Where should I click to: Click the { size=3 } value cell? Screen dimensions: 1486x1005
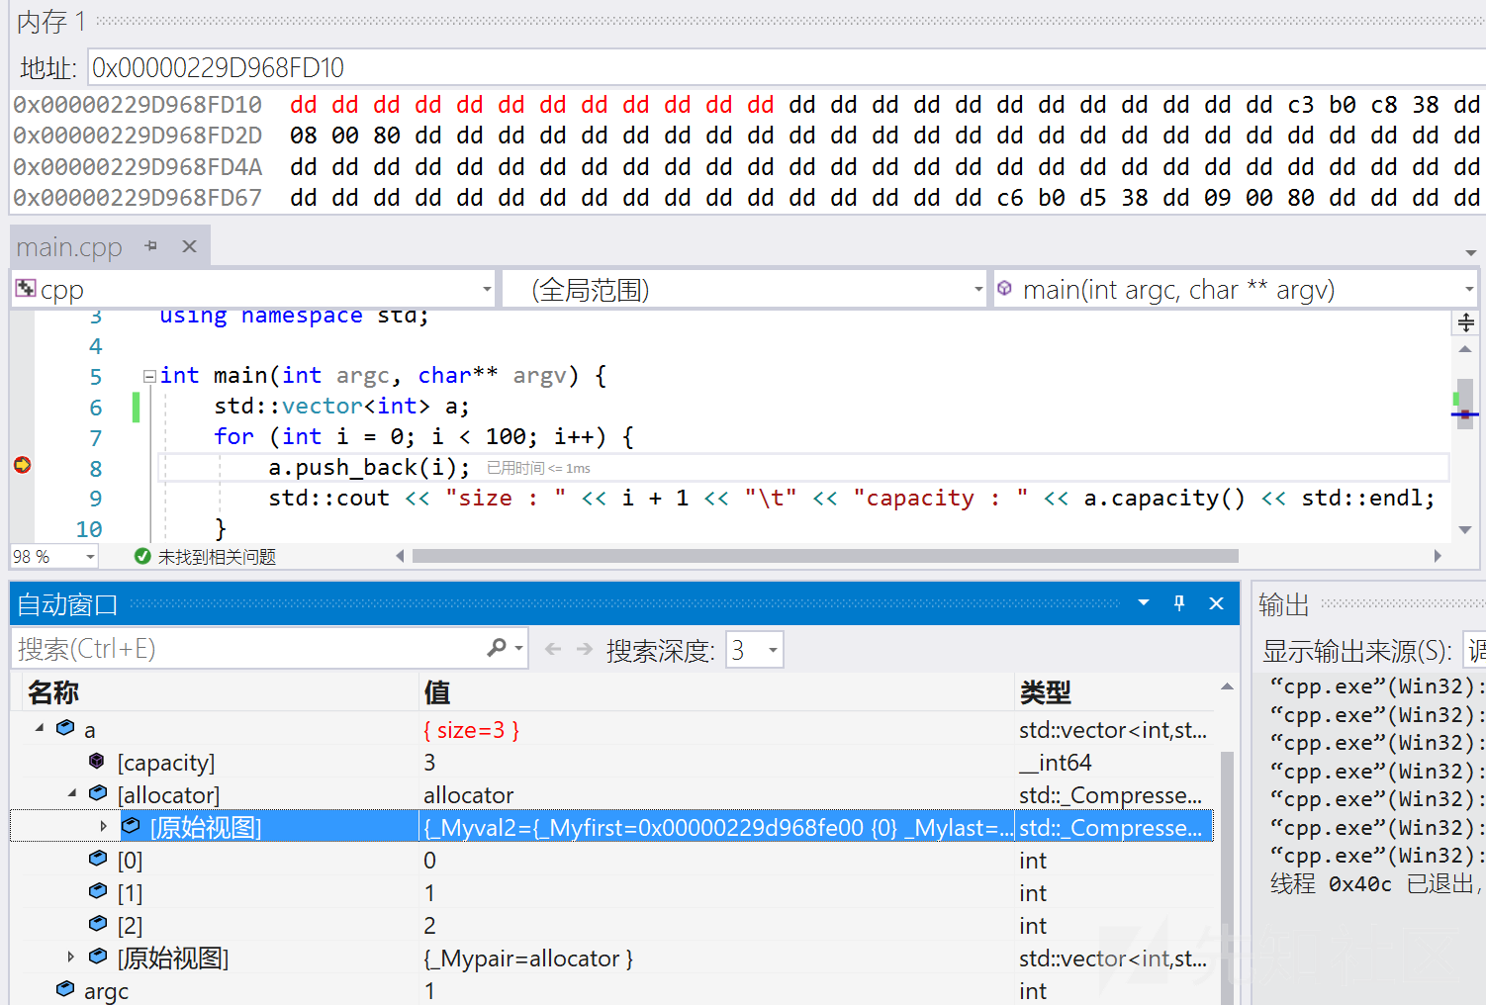[471, 730]
